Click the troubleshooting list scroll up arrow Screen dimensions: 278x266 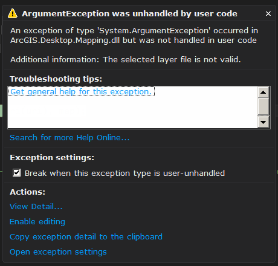click(x=263, y=92)
